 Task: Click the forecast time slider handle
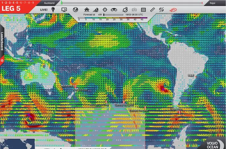coord(104,15)
